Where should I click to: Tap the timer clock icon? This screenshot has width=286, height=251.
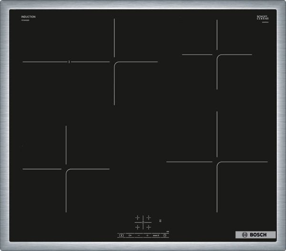(164, 235)
